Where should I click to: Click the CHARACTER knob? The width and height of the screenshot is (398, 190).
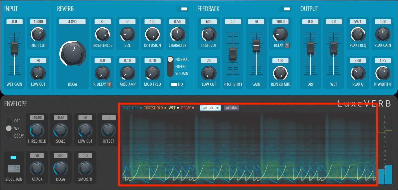pyautogui.click(x=178, y=34)
